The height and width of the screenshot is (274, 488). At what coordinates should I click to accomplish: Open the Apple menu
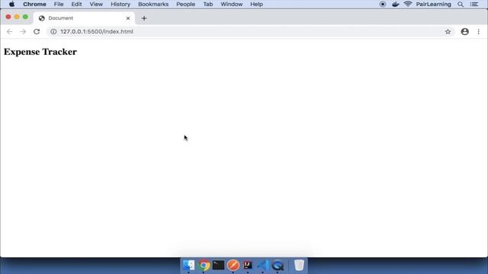[12, 5]
